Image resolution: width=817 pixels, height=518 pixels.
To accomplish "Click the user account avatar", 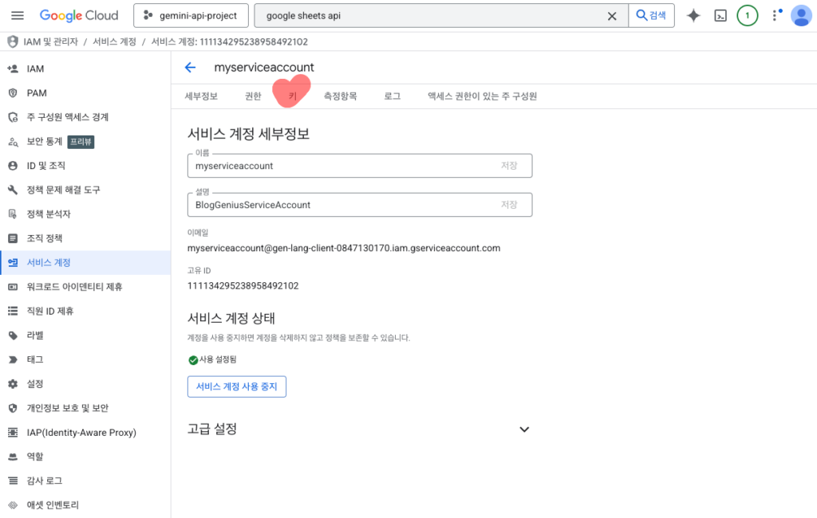I will point(800,16).
